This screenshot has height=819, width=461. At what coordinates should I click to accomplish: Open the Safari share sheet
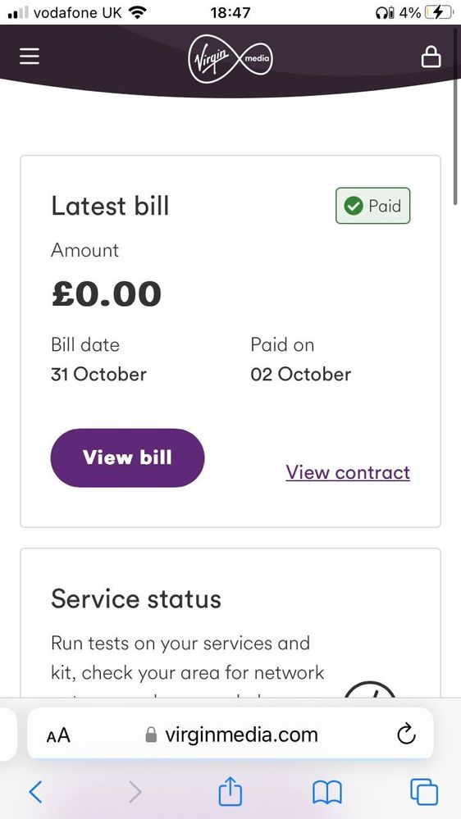tap(230, 791)
